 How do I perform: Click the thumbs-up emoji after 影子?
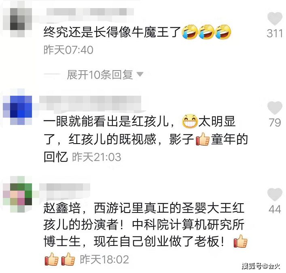tap(203, 139)
